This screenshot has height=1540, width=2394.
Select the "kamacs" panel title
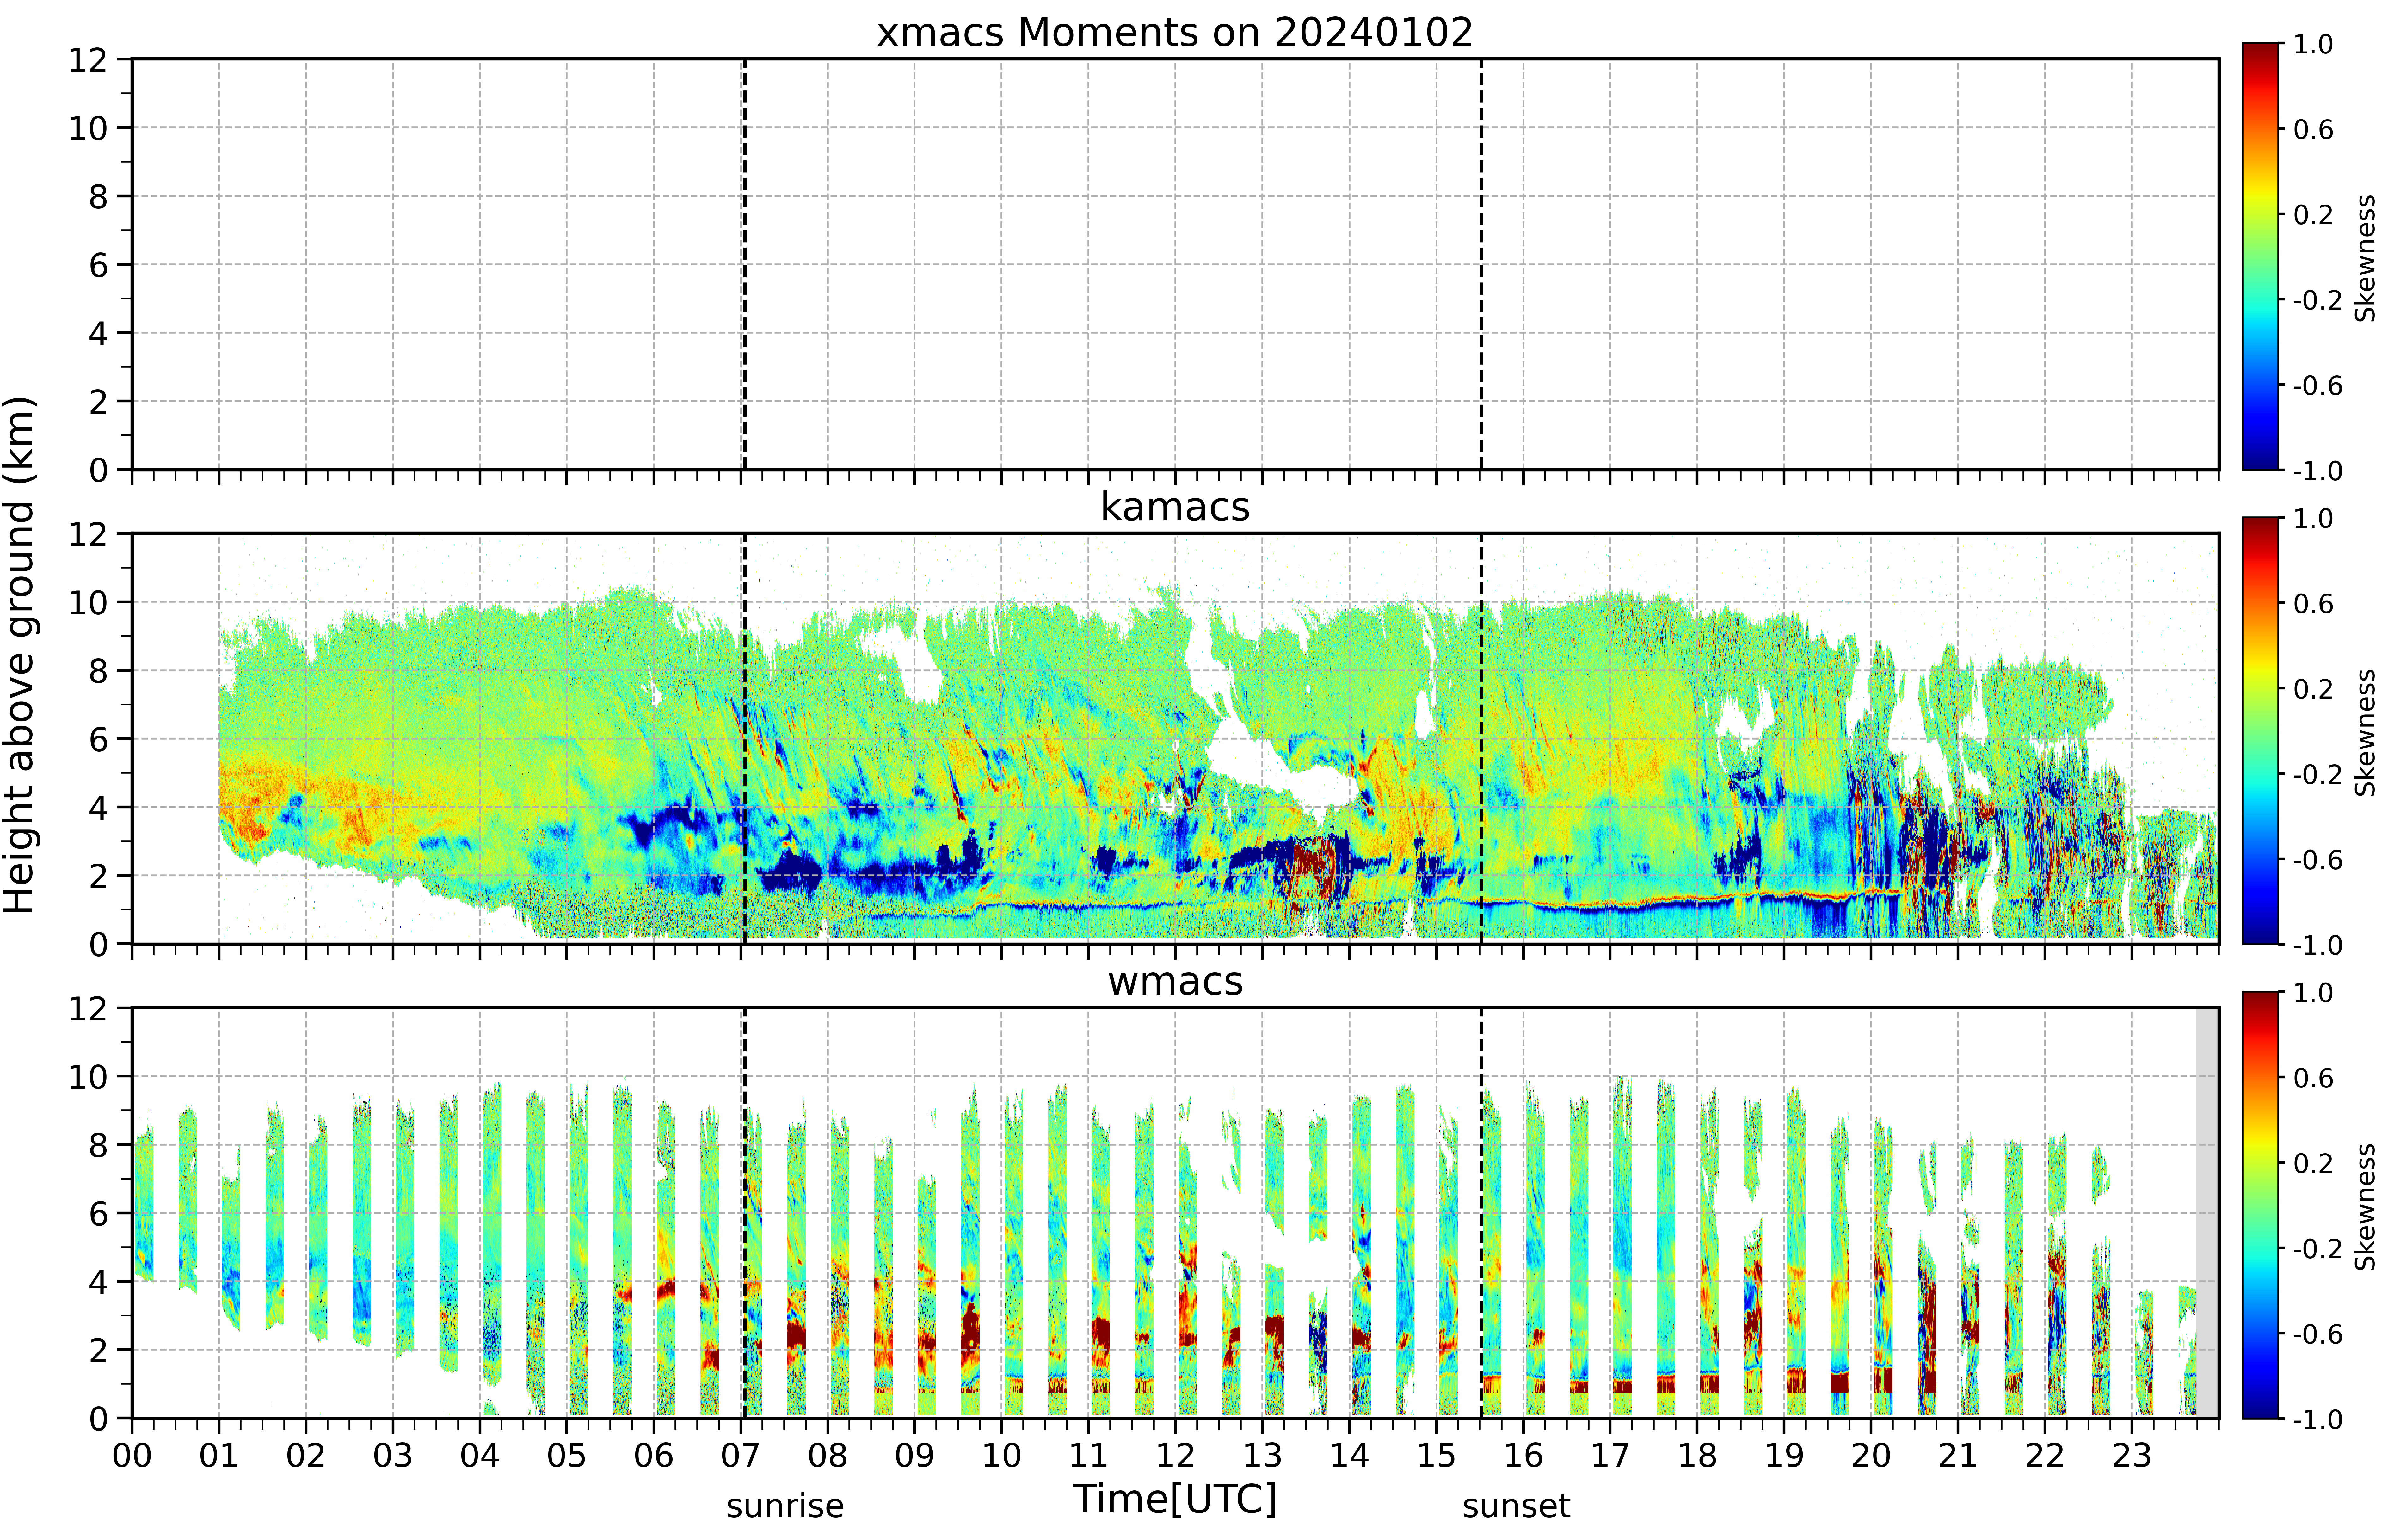tap(1175, 507)
